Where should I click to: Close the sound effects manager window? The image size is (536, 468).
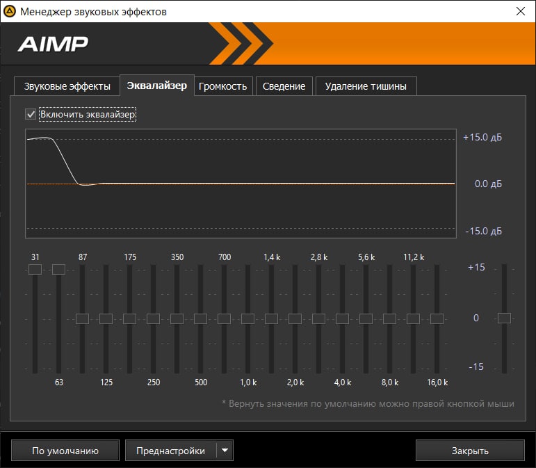(x=520, y=11)
